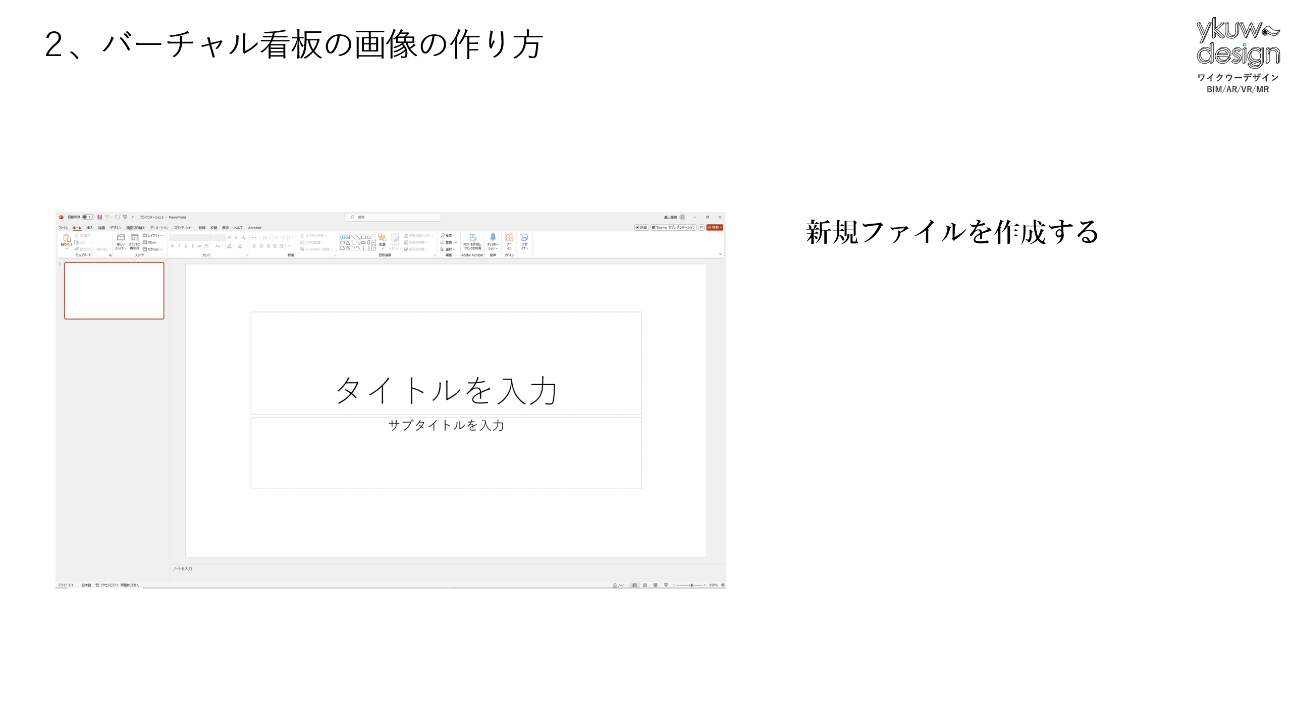
Task: Open the Insert (挿入) ribbon tab
Action: 89,228
